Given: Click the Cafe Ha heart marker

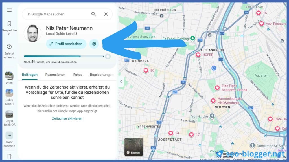Looking at the screenshot, I should pos(270,119).
